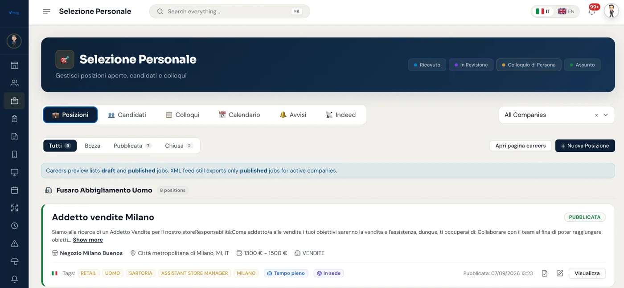Image resolution: width=624 pixels, height=288 pixels.
Task: Filter positions by Chiusa
Action: [178, 146]
